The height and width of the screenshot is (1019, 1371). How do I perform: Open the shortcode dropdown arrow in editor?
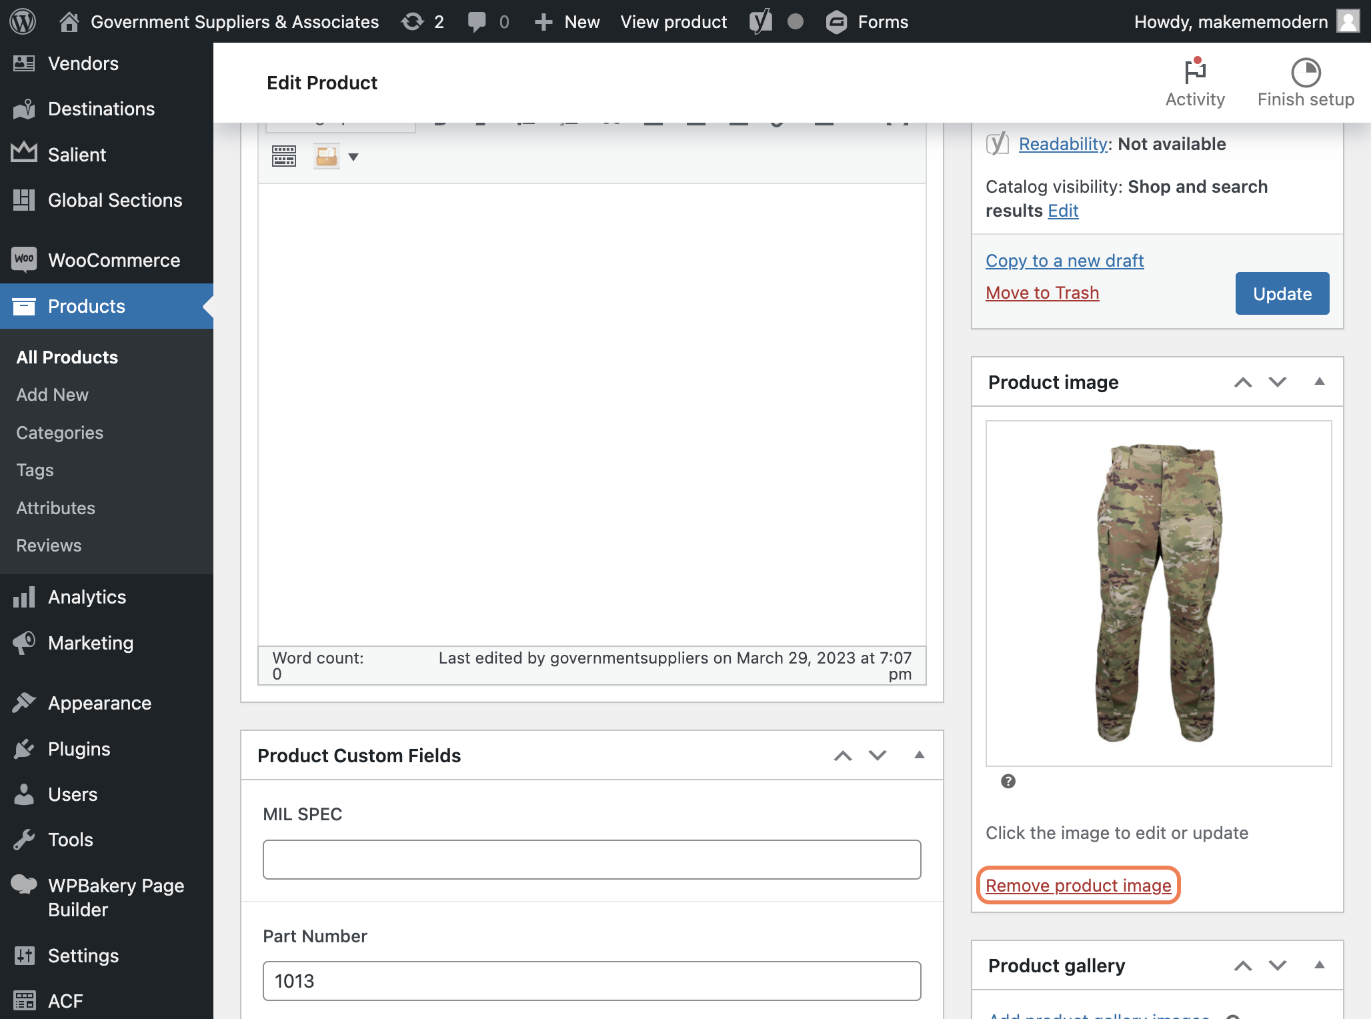click(x=353, y=157)
